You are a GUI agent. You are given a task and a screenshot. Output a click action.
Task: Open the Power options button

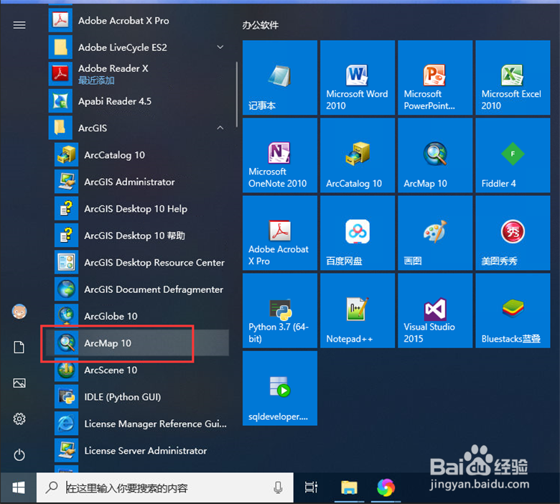click(19, 454)
